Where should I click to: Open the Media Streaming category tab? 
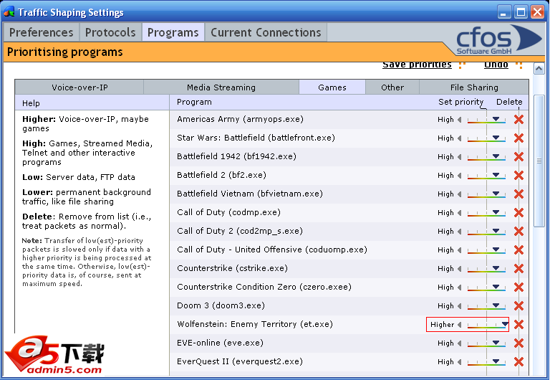click(x=221, y=87)
